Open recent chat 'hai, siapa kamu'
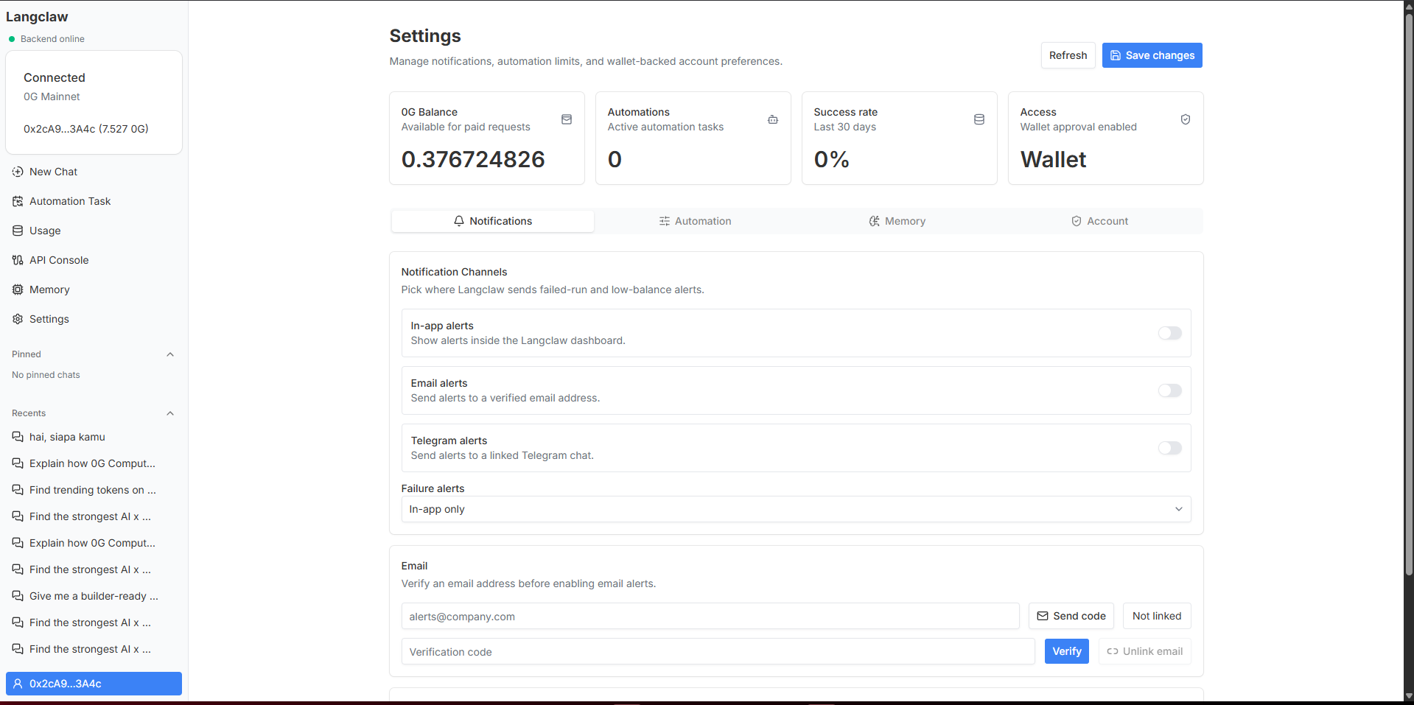Screen dimensions: 1414x705 [94, 437]
